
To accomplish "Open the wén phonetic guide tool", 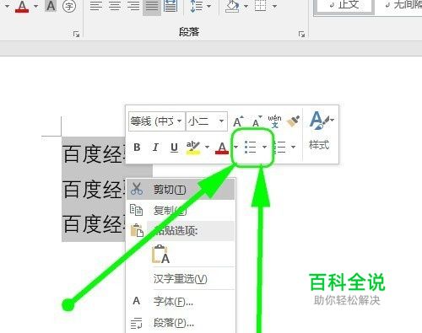I will (274, 121).
